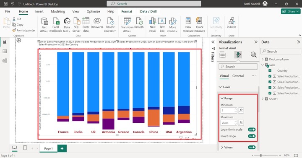Switch to mobile layout icon

pos(25,148)
